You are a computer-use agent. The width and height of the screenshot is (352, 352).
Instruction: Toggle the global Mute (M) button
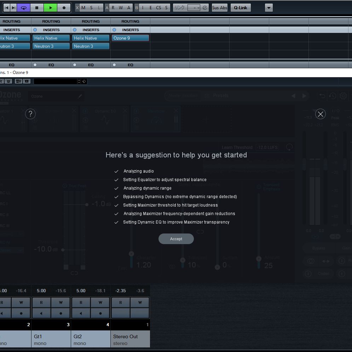point(83,8)
